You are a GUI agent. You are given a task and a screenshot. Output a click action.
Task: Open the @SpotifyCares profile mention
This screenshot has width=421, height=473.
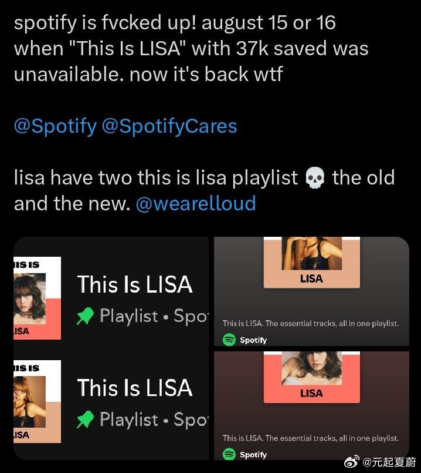(169, 126)
